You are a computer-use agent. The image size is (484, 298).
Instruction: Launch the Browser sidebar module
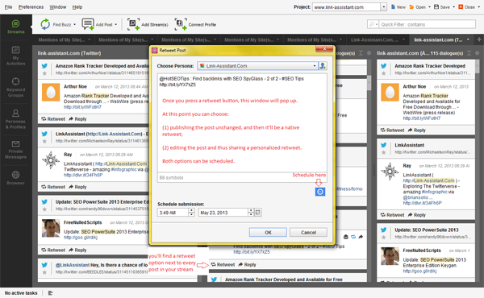(x=16, y=178)
